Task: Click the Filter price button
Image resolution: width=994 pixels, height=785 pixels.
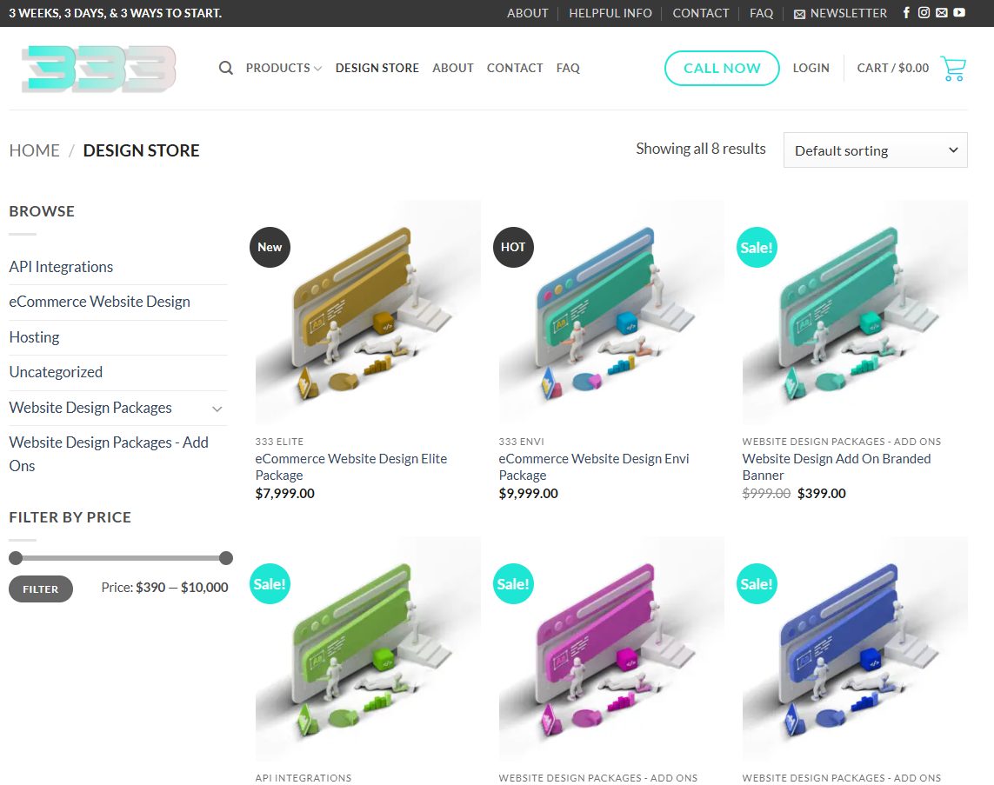Action: click(41, 589)
